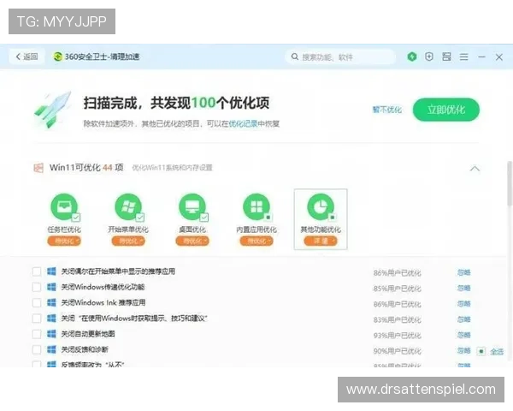Image resolution: width=513 pixels, height=411 pixels.
Task: Focus the 搜索功能、软件 search field
Action: (x=340, y=57)
